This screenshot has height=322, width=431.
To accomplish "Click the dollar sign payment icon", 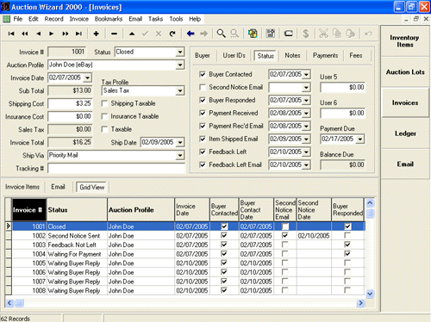I will click(306, 34).
